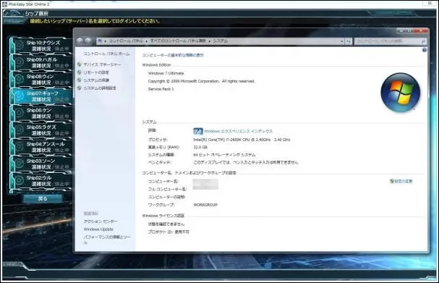This screenshot has width=439, height=283.
Task: Open アクション センター link
Action: point(101,221)
